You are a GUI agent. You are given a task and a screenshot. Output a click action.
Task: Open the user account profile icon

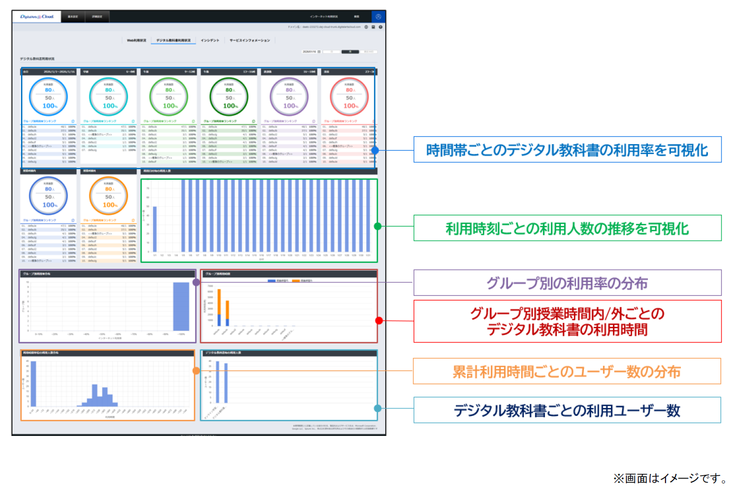tap(378, 17)
